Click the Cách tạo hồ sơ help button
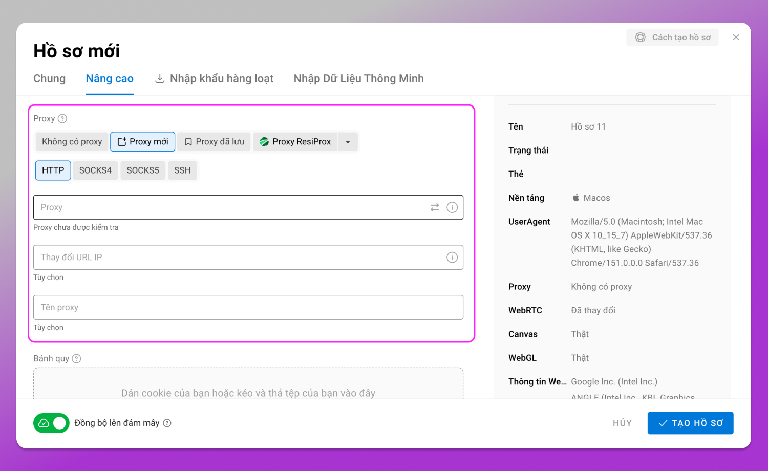This screenshot has width=768, height=471. [x=672, y=37]
